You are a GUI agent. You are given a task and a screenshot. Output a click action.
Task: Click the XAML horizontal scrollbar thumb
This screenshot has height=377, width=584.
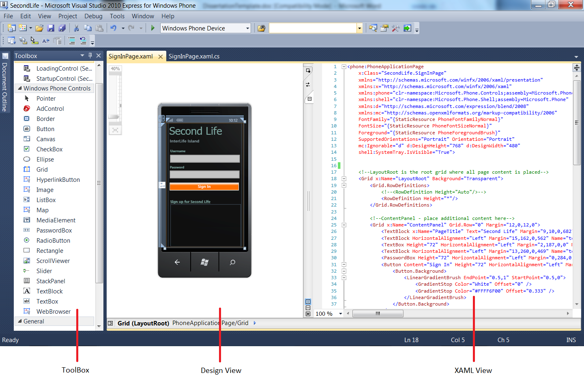coord(378,313)
